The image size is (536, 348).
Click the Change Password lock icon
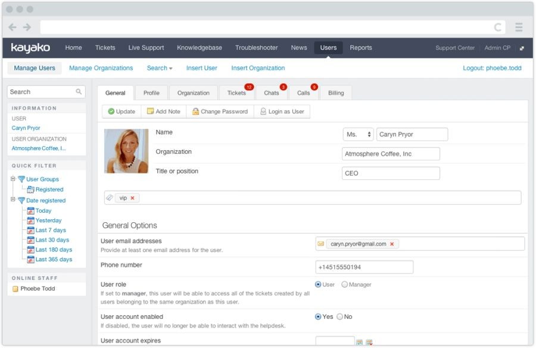195,111
